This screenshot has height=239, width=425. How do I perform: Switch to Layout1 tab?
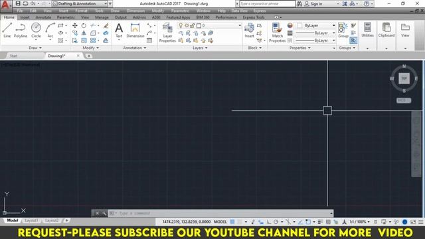click(31, 220)
